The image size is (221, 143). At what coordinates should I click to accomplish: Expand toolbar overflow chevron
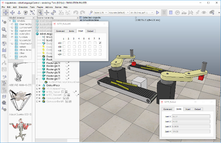pyautogui.click(x=219, y=13)
